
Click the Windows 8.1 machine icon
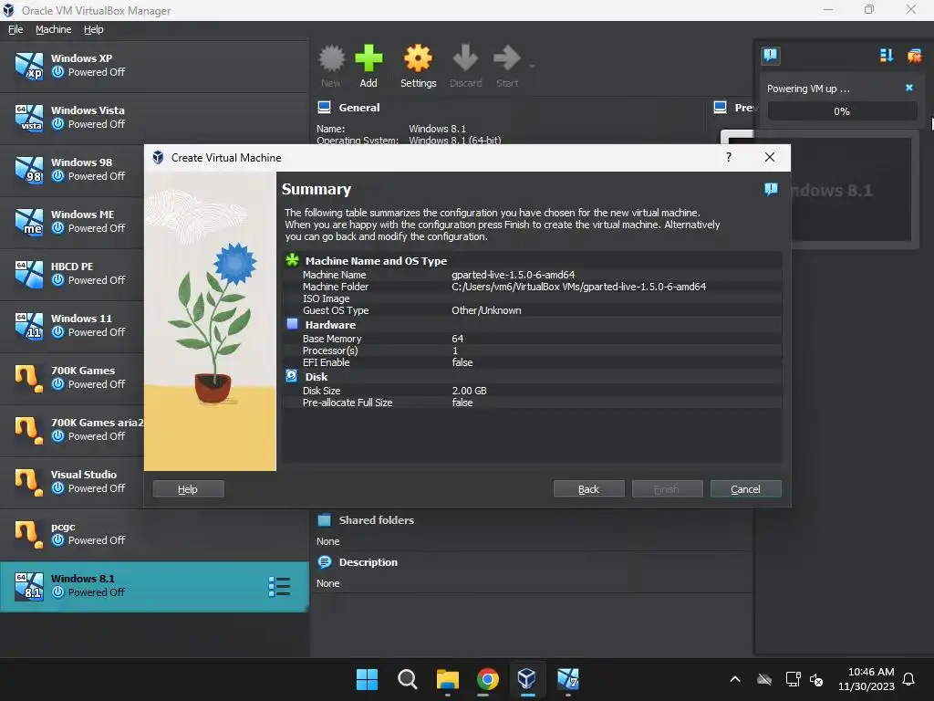29,586
